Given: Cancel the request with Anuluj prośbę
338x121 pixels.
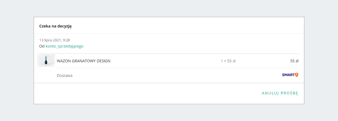Looking at the screenshot, I should [280, 93].
